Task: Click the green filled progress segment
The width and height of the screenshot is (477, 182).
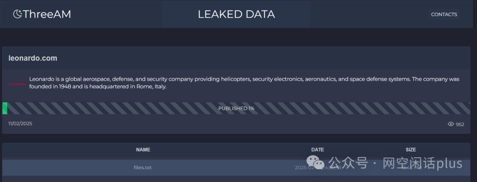Action: pyautogui.click(x=4, y=108)
